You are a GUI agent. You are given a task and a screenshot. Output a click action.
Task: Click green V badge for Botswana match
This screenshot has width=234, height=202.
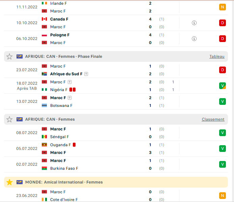tap(222, 102)
